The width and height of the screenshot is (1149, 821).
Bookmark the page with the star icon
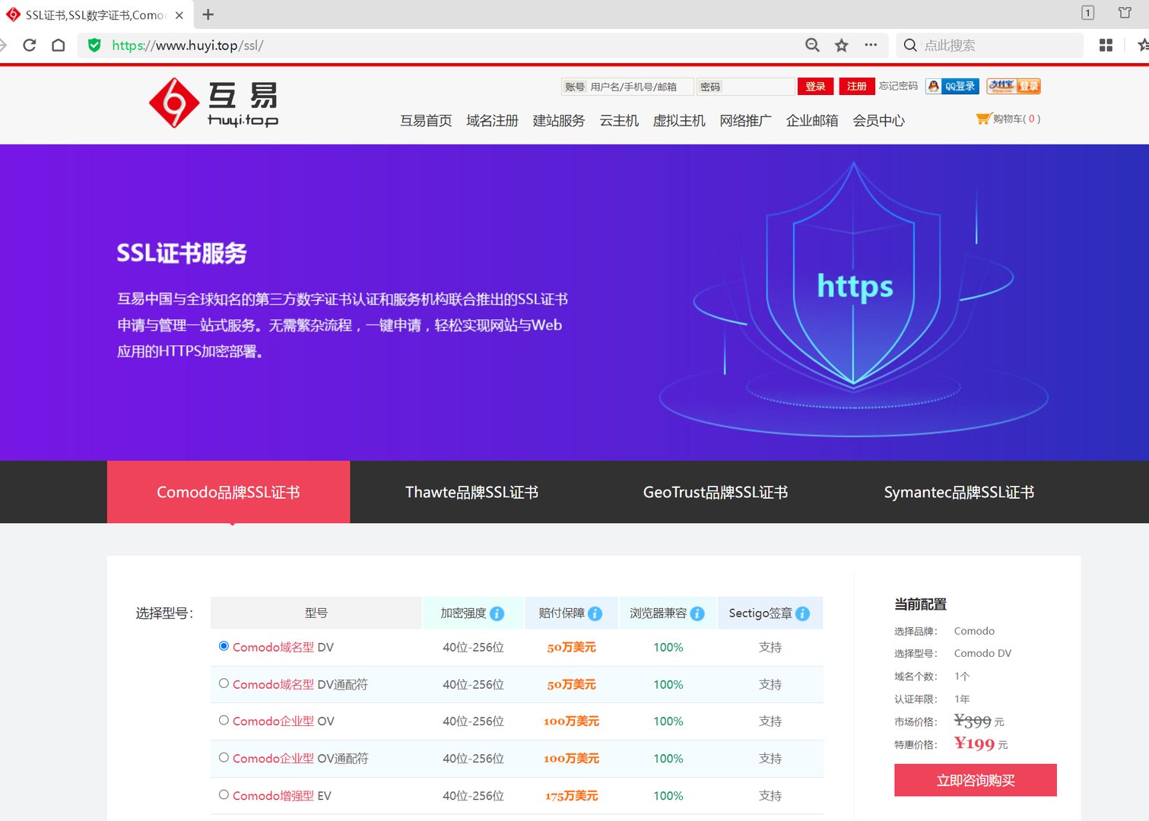tap(841, 46)
